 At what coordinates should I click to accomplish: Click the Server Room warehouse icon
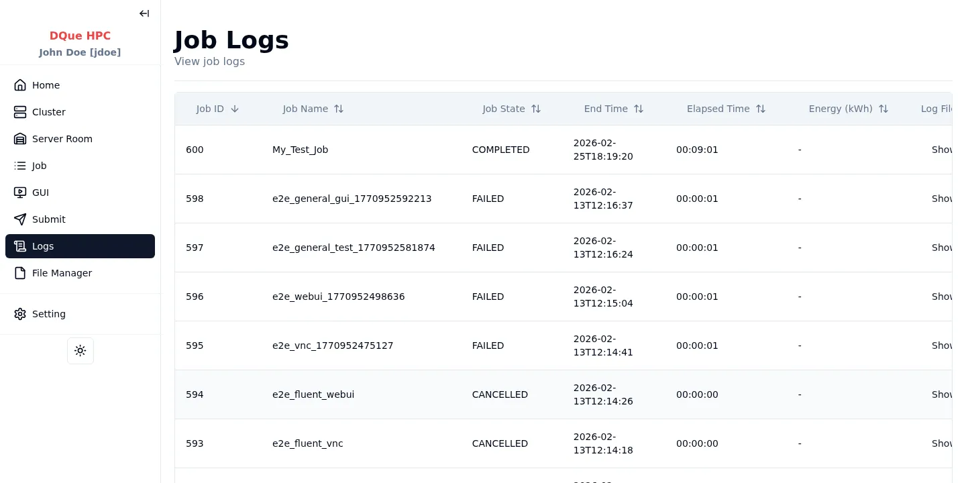tap(20, 139)
